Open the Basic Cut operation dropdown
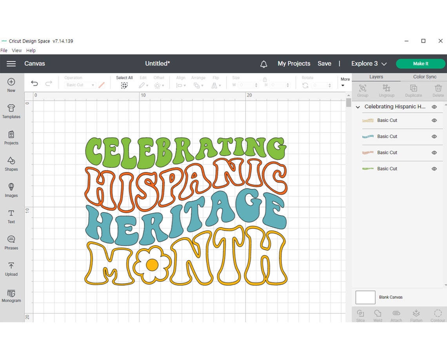 80,85
